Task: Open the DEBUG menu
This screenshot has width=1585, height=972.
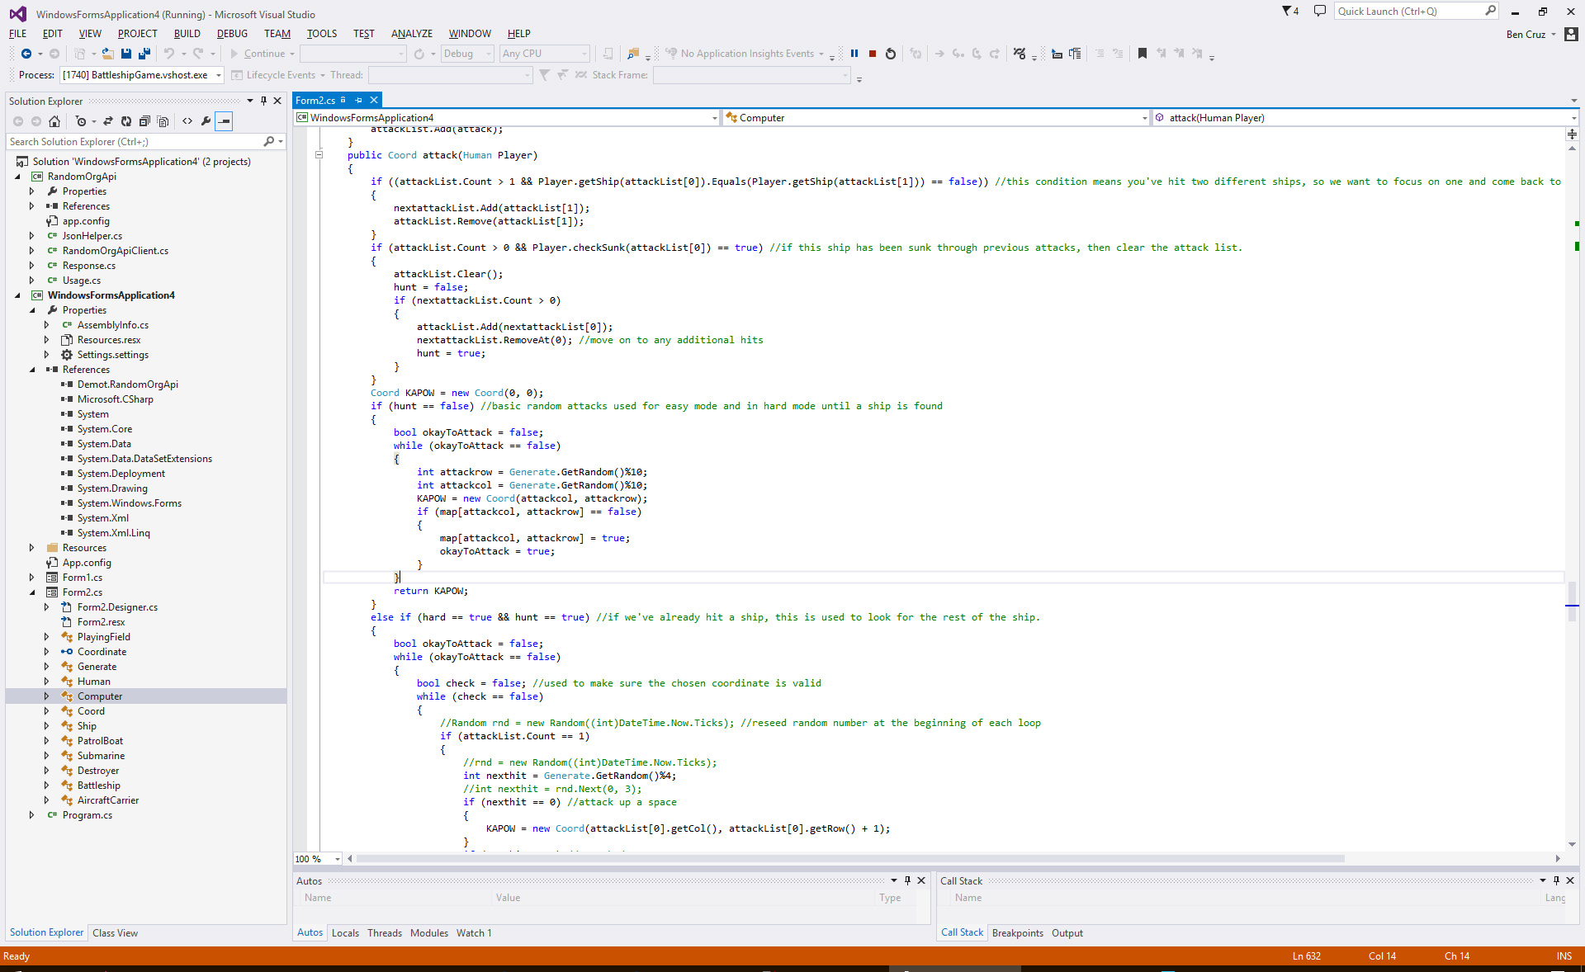Action: click(232, 34)
